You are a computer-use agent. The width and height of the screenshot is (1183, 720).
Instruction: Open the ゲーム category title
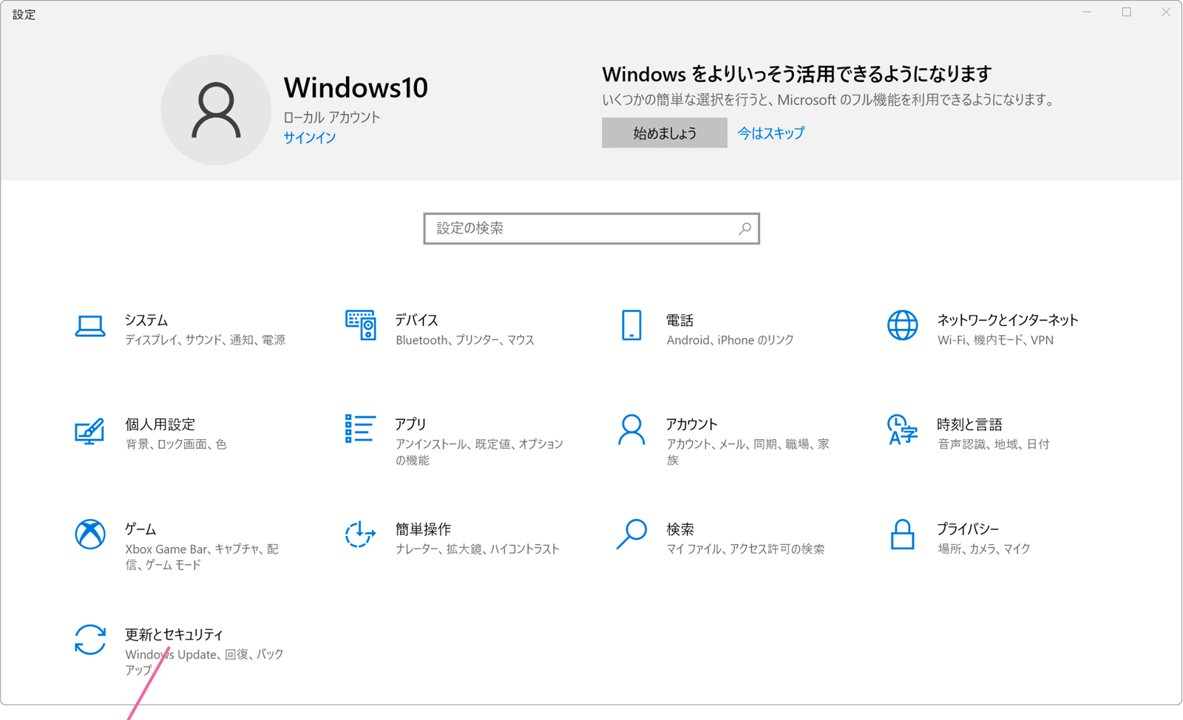click(140, 529)
